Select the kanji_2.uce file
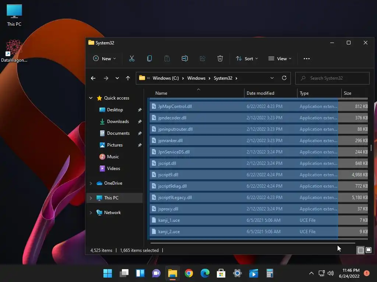The width and height of the screenshot is (377, 282). point(258,232)
